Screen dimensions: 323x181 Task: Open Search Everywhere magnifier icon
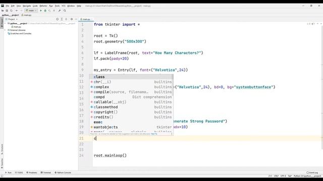tap(65, 11)
